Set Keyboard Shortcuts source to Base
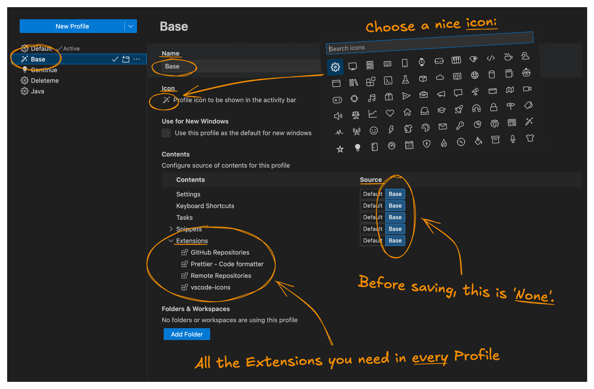This screenshot has height=389, width=594. pos(395,206)
